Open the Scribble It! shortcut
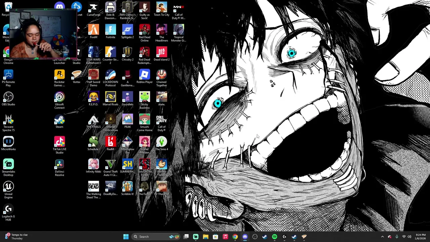Image resolution: width=430 pixels, height=242 pixels. (x=127, y=189)
